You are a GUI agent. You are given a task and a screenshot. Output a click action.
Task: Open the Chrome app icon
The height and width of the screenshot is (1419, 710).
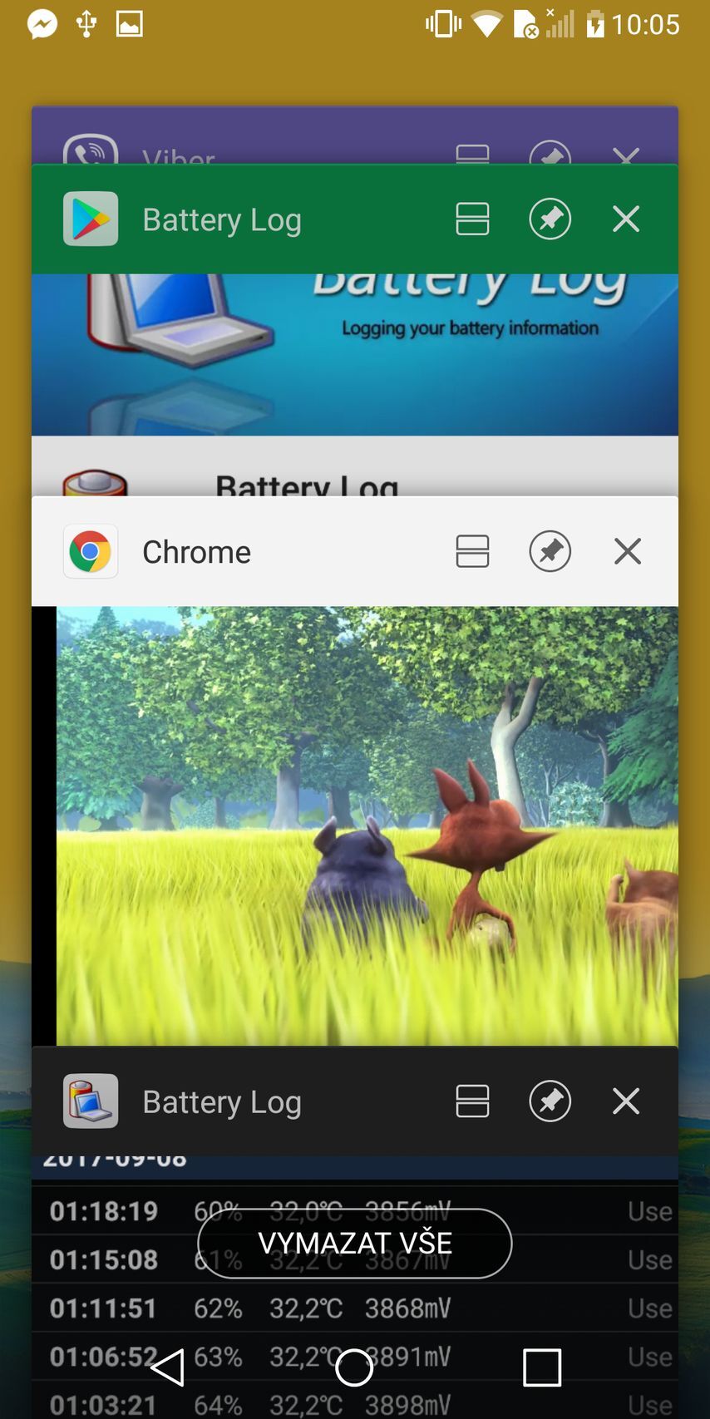91,551
